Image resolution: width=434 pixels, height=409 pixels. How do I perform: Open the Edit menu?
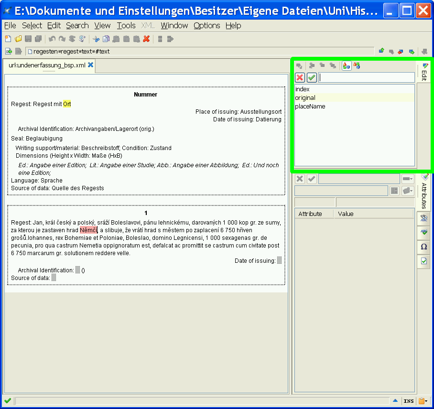[x=54, y=25]
